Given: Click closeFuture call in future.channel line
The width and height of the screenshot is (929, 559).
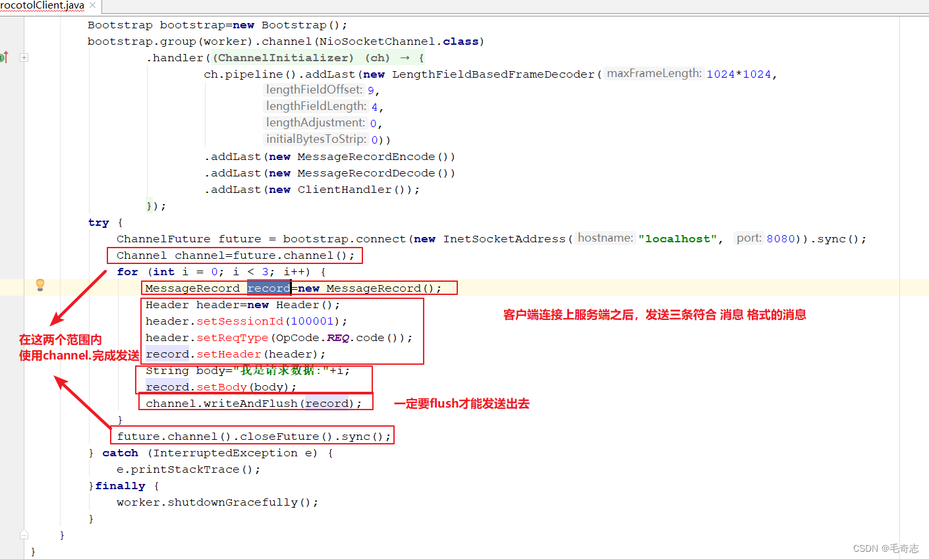Looking at the screenshot, I should [280, 437].
